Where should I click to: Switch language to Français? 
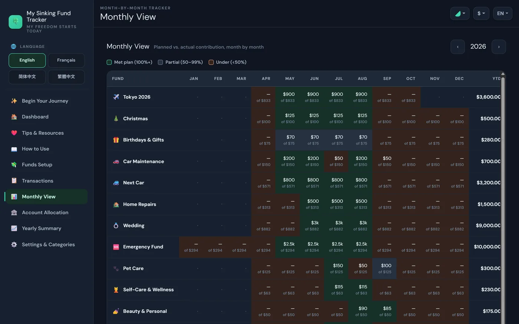click(66, 60)
